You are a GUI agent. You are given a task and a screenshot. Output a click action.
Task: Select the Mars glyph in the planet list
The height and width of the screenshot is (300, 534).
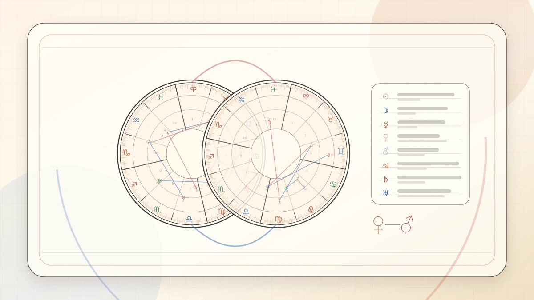coord(386,152)
